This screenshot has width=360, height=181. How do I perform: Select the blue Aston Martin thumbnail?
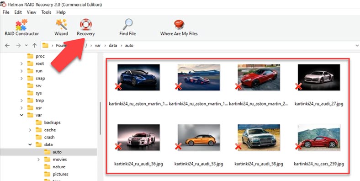coord(138,77)
